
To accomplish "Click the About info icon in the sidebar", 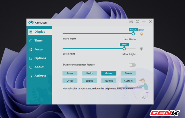I will pyautogui.click(x=31, y=67).
